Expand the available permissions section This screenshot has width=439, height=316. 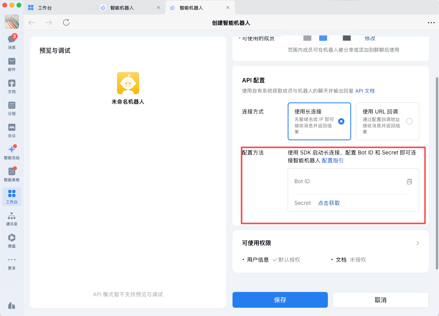click(418, 243)
